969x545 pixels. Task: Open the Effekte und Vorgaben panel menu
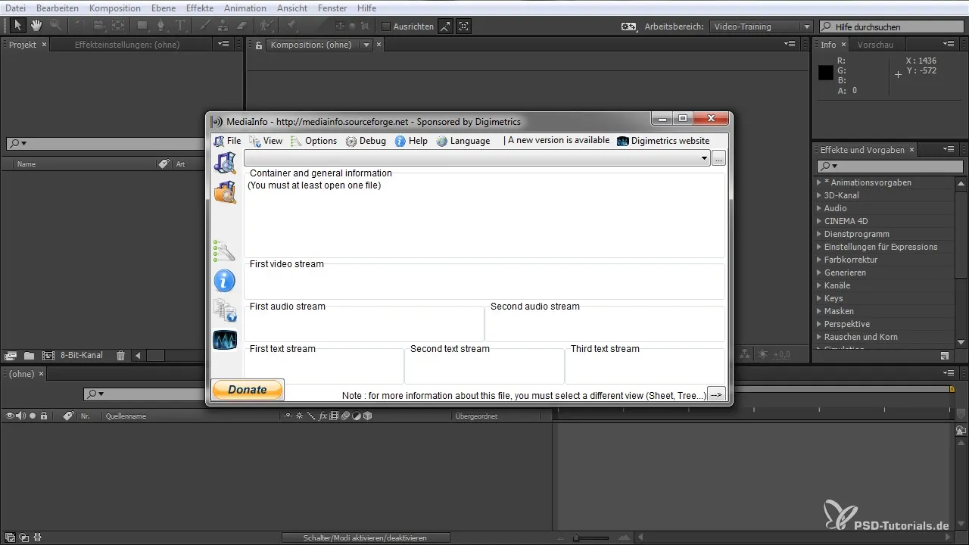(949, 150)
